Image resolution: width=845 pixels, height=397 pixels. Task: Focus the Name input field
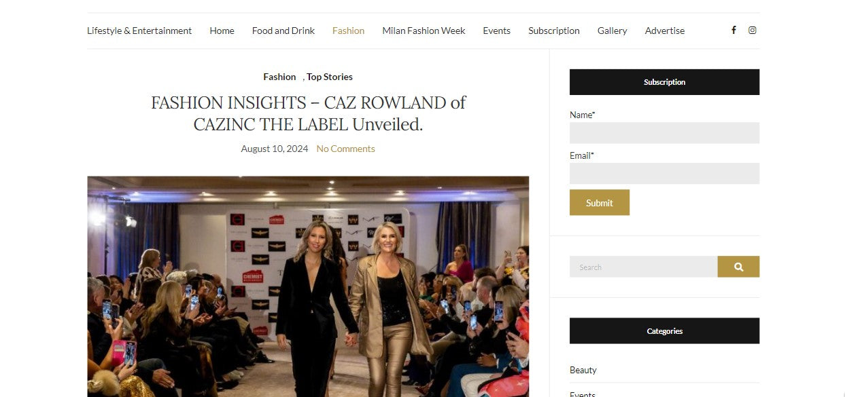point(664,132)
